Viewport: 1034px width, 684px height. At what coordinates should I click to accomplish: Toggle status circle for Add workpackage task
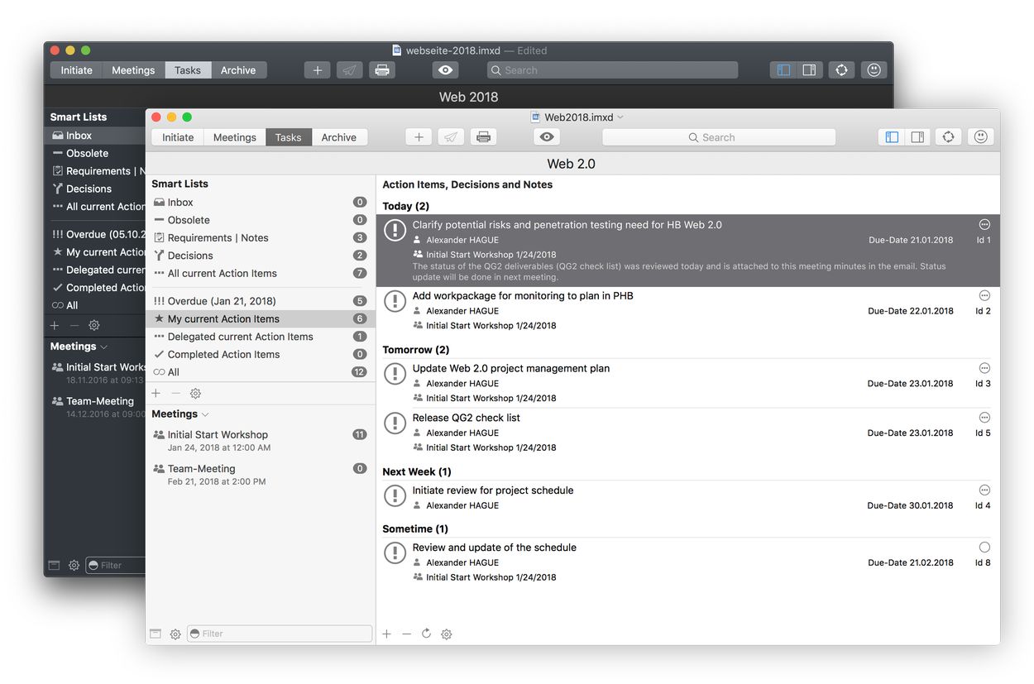pos(984,295)
